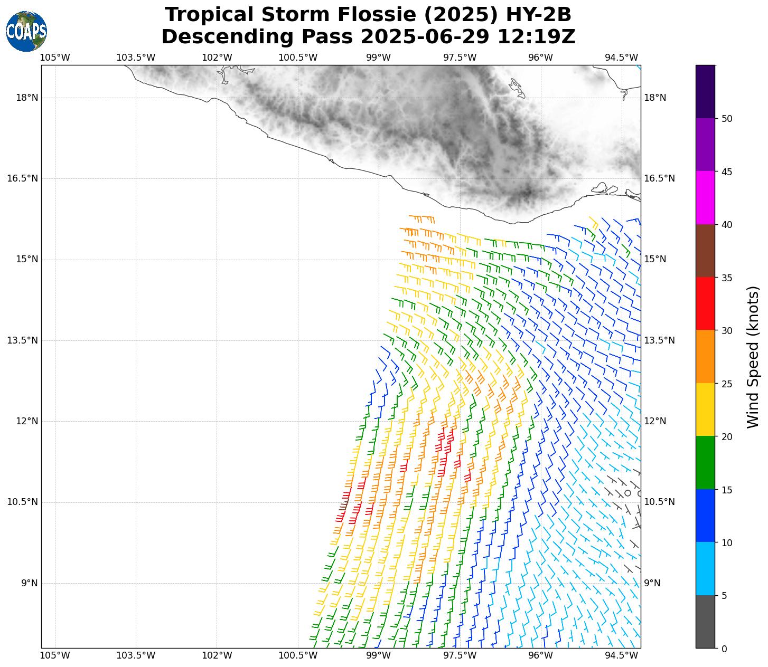Click the 105°W label on the top axis

(55, 58)
